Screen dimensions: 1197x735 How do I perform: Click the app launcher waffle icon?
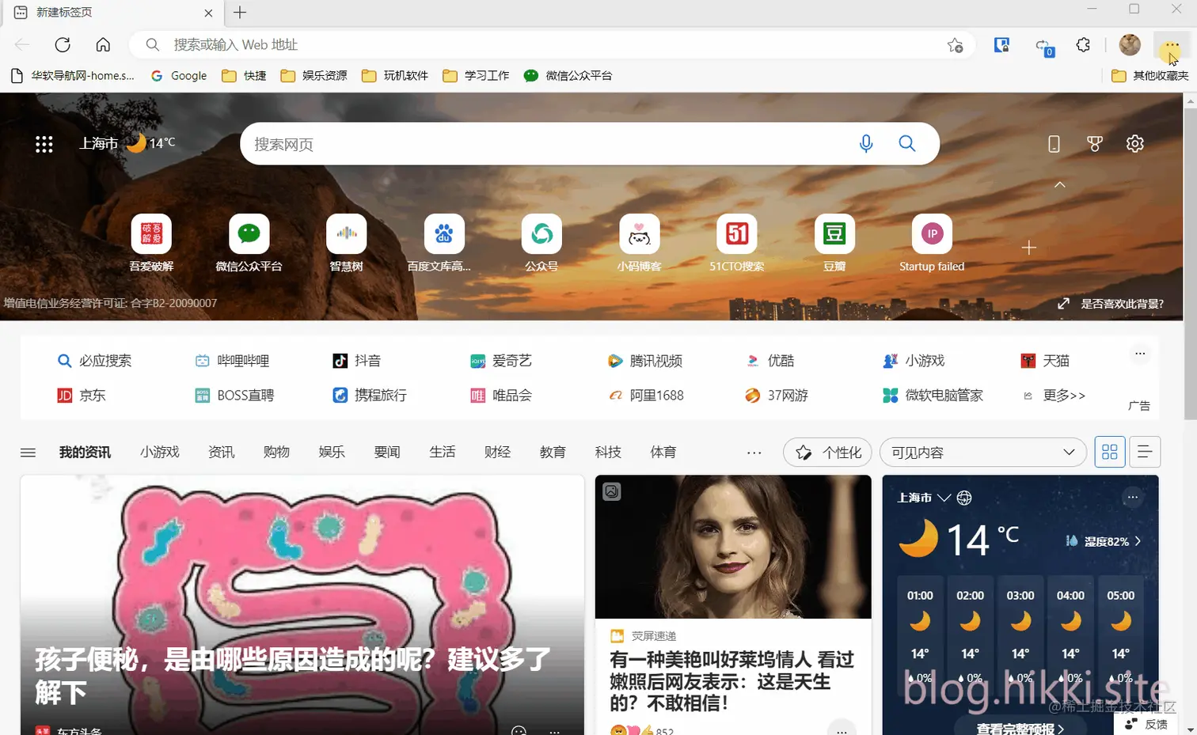[x=44, y=143]
